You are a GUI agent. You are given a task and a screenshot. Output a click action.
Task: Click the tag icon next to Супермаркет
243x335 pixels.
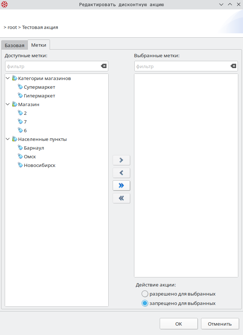(x=20, y=87)
